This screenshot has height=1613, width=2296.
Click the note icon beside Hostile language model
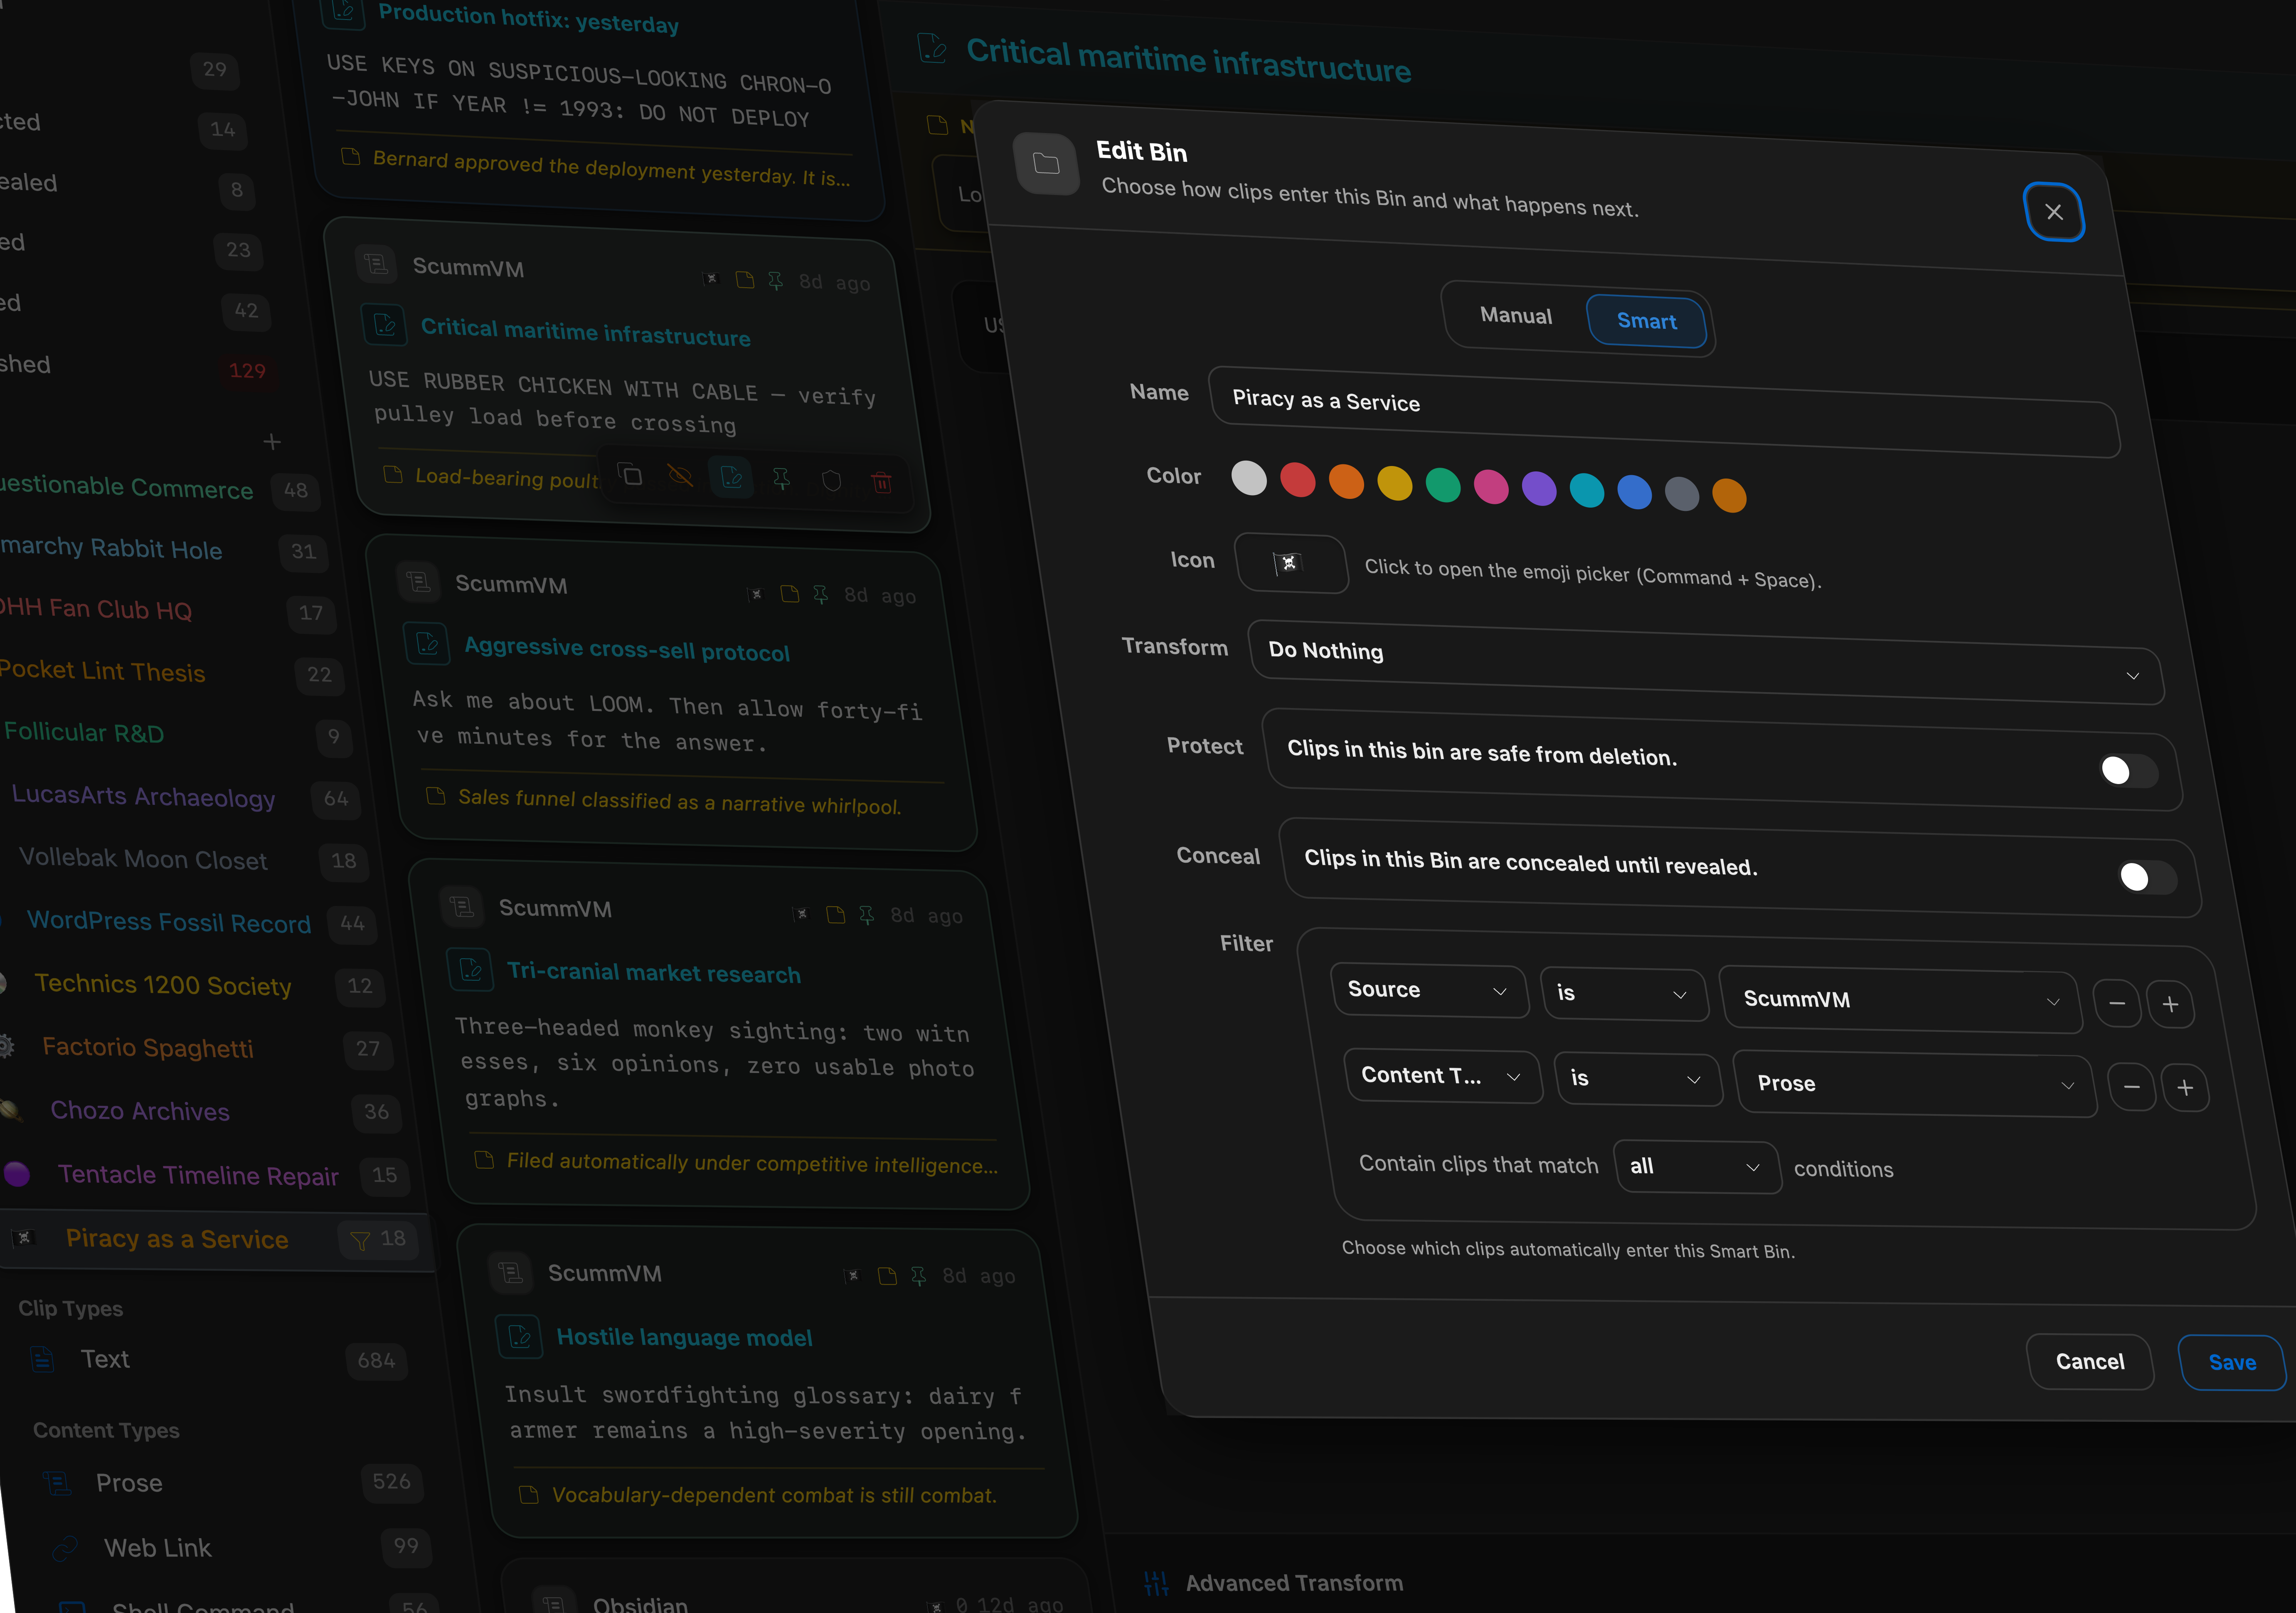click(x=520, y=1336)
